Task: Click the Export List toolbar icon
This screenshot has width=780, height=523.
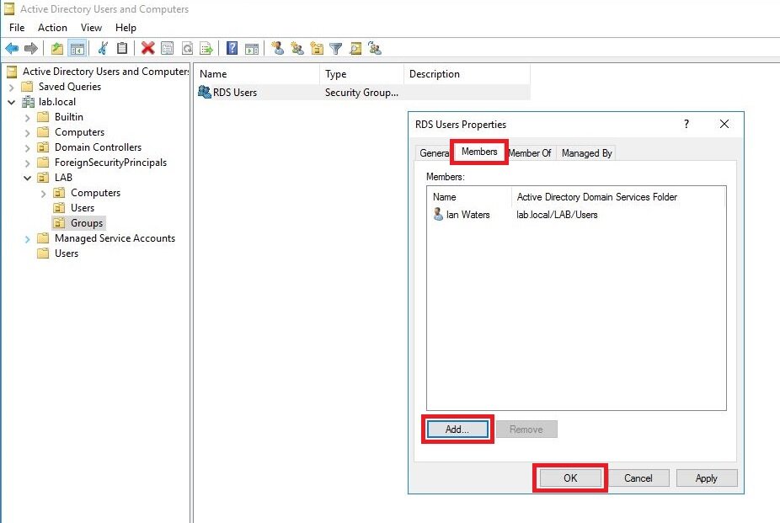Action: [x=206, y=48]
